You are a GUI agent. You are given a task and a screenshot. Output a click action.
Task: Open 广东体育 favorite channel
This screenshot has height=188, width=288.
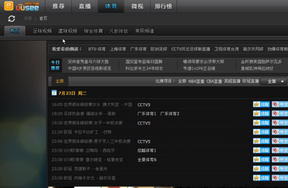[x=138, y=49]
